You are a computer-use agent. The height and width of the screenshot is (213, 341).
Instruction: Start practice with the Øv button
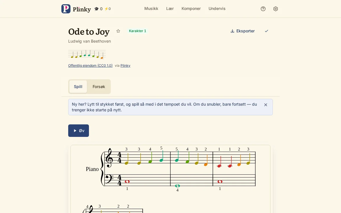[78, 131]
